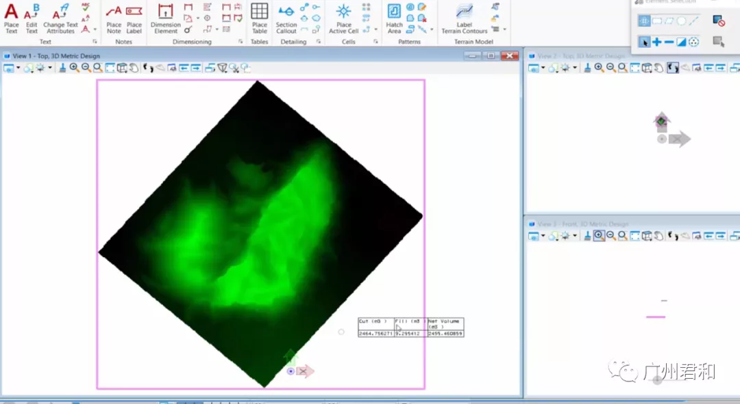740x404 pixels.
Task: Select 2464.756271 Cut value cell
Action: click(376, 334)
